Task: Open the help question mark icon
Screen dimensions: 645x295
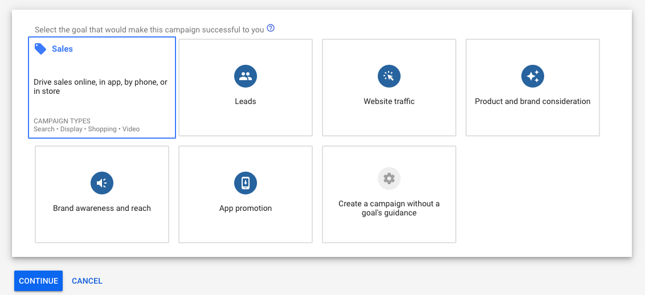Action: 271,28
